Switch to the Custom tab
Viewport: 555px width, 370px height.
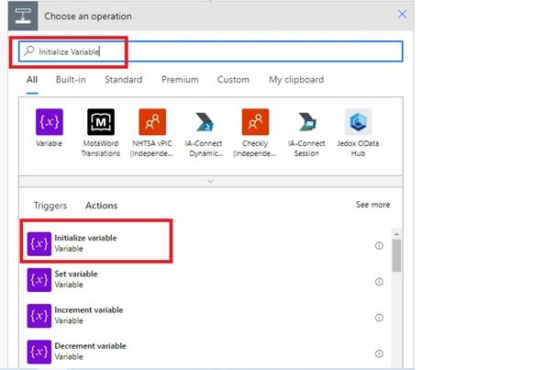(x=233, y=79)
